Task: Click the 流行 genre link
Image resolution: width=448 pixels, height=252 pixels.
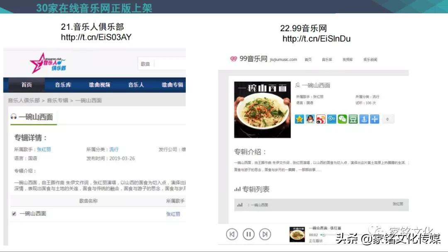Action: (114, 150)
